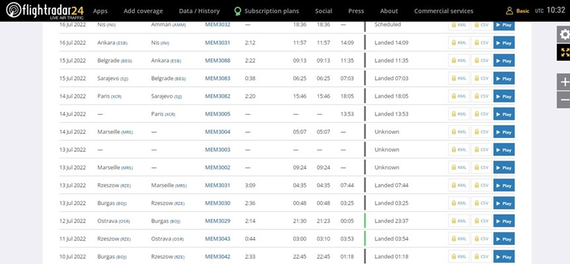Open Subscription plans menu

[272, 11]
